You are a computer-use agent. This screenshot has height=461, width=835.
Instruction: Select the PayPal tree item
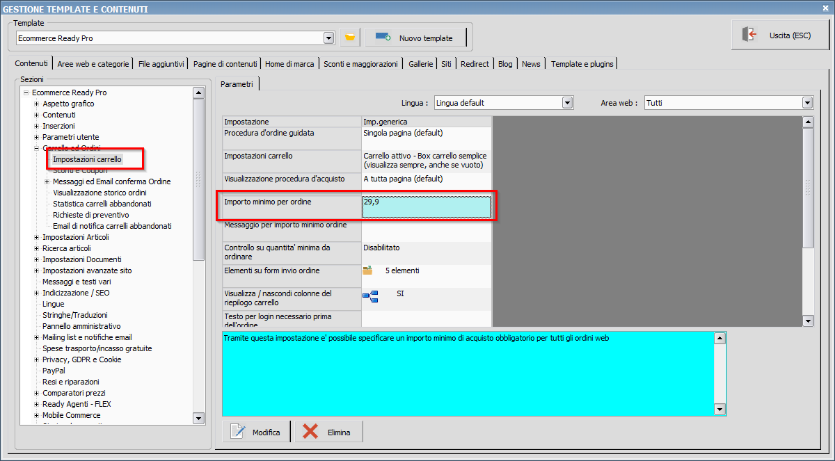pos(54,371)
